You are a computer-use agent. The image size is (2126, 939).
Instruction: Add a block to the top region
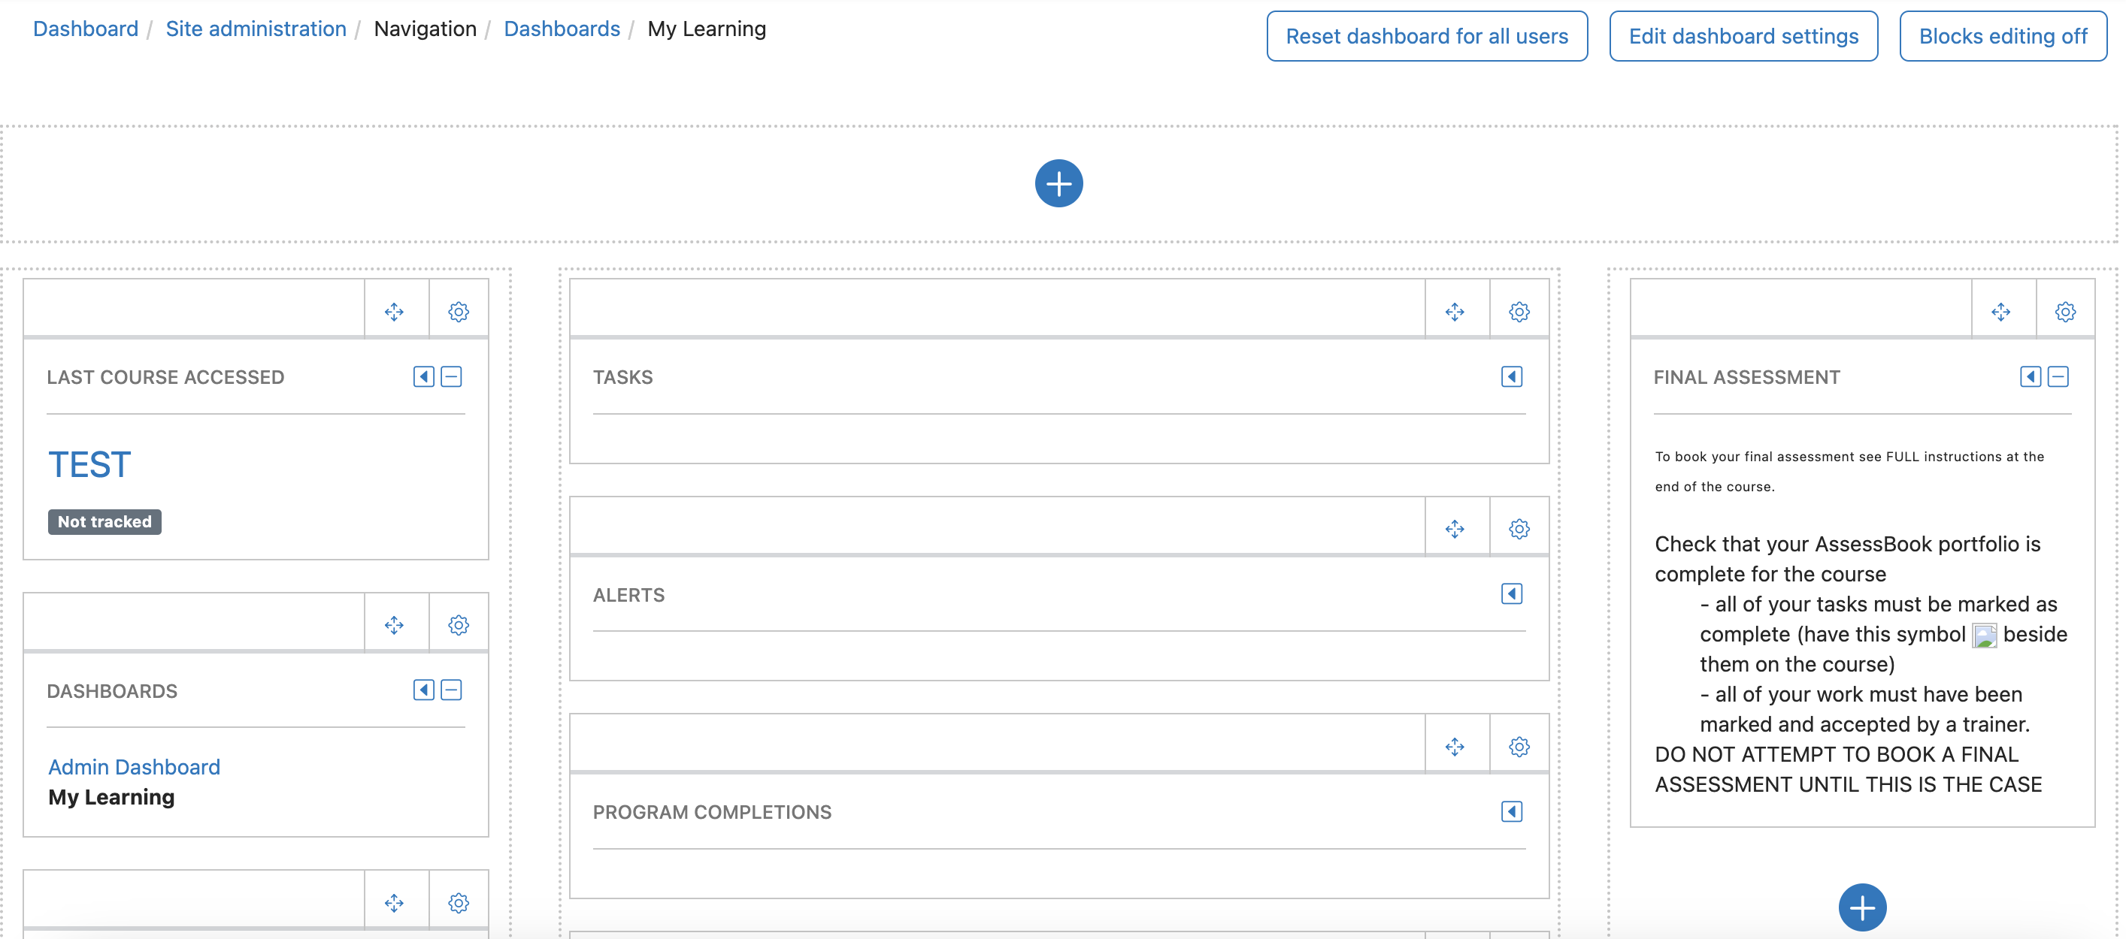pos(1059,184)
